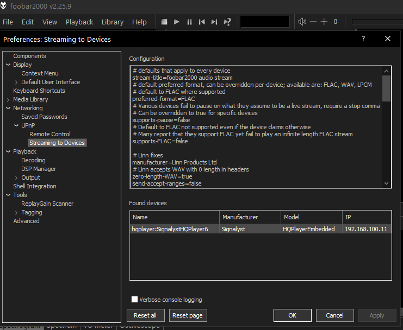403x330 pixels.
Task: Collapse the Networking tree node
Action: click(8, 108)
